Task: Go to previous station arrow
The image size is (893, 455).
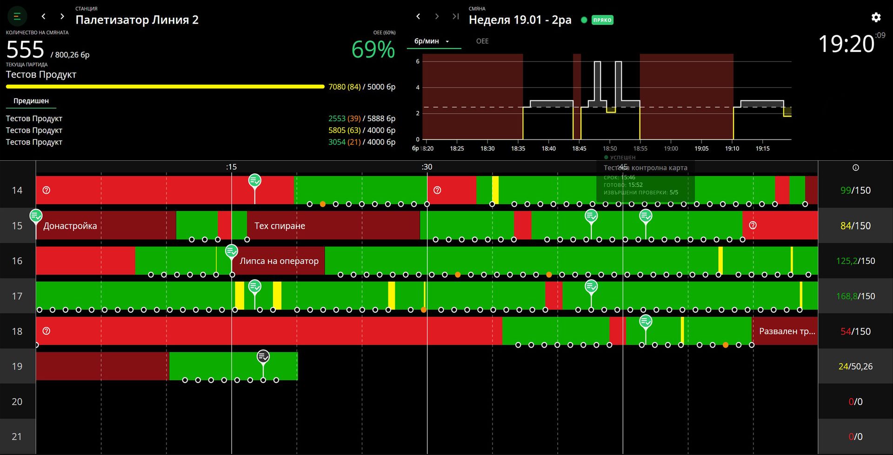Action: click(44, 16)
